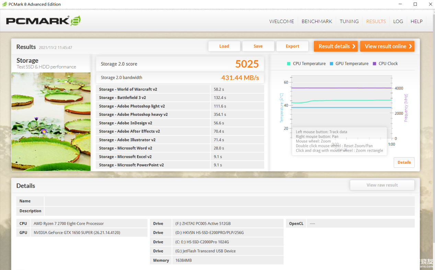
Task: Select the Microsoft Word v2 row
Action: click(x=180, y=148)
